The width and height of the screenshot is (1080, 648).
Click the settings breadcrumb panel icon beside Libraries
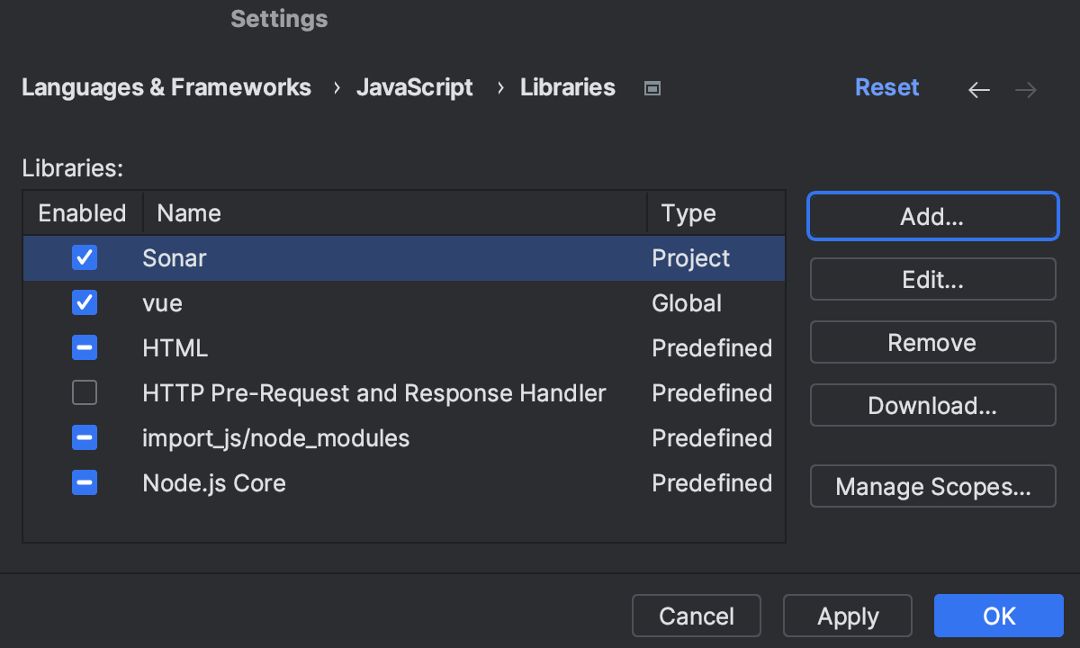point(652,87)
